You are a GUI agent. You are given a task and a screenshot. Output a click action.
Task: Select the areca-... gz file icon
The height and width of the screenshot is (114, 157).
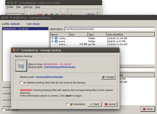pos(56,44)
